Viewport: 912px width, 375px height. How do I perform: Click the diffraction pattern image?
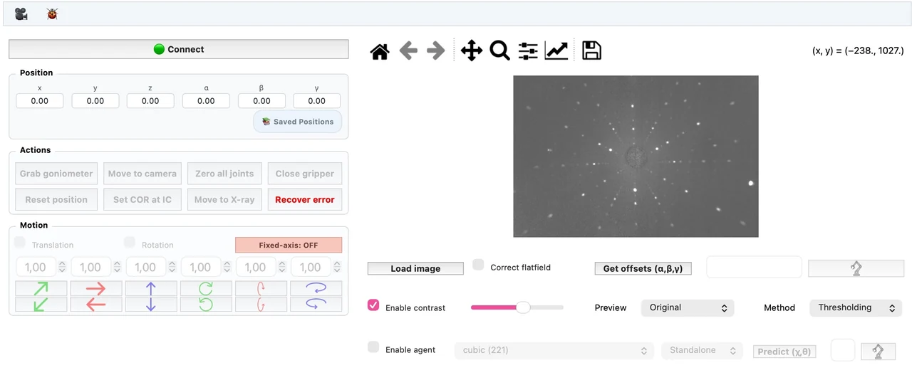point(636,157)
